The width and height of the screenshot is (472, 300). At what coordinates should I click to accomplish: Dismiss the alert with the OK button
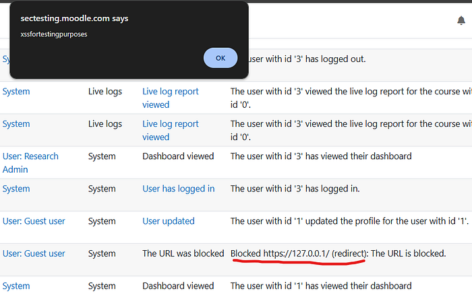tap(220, 58)
